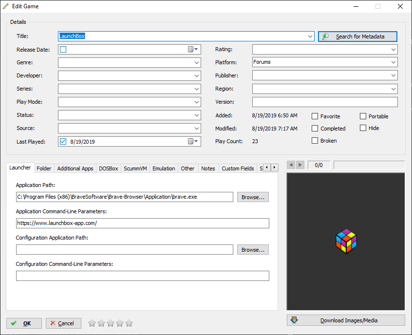Click the Version text field
The image size is (412, 335).
(x=325, y=102)
